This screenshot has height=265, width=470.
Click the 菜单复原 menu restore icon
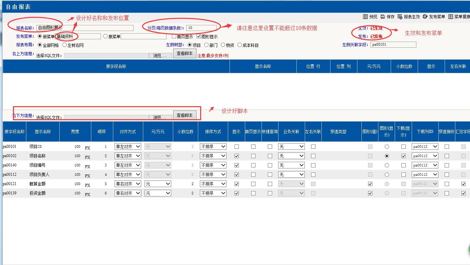click(x=451, y=17)
